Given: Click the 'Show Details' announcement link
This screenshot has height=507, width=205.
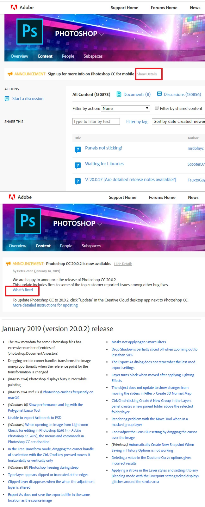Looking at the screenshot, I should [147, 74].
